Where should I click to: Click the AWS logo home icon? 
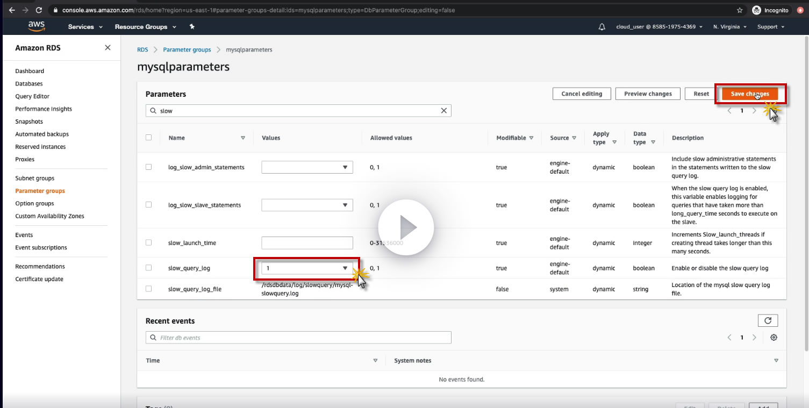(x=35, y=26)
